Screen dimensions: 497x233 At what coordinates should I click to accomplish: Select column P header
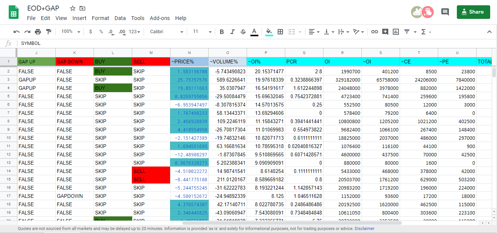pyautogui.click(x=266, y=53)
